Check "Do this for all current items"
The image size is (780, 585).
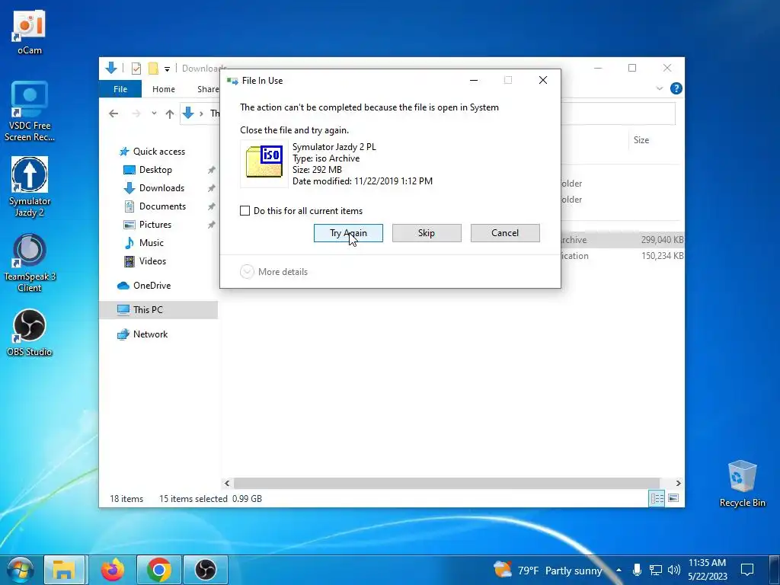point(245,210)
